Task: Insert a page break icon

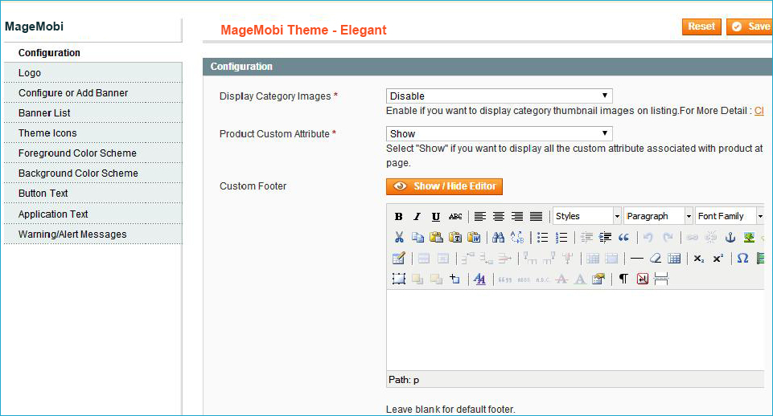Action: coord(661,279)
